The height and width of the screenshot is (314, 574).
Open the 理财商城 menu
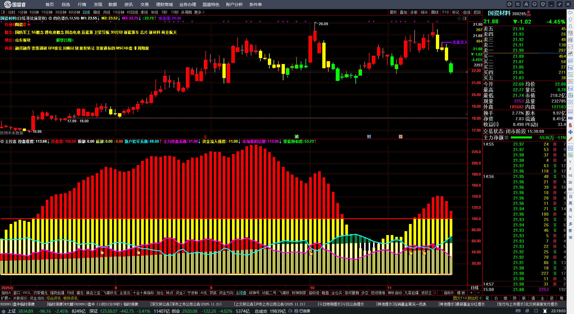pyautogui.click(x=164, y=4)
